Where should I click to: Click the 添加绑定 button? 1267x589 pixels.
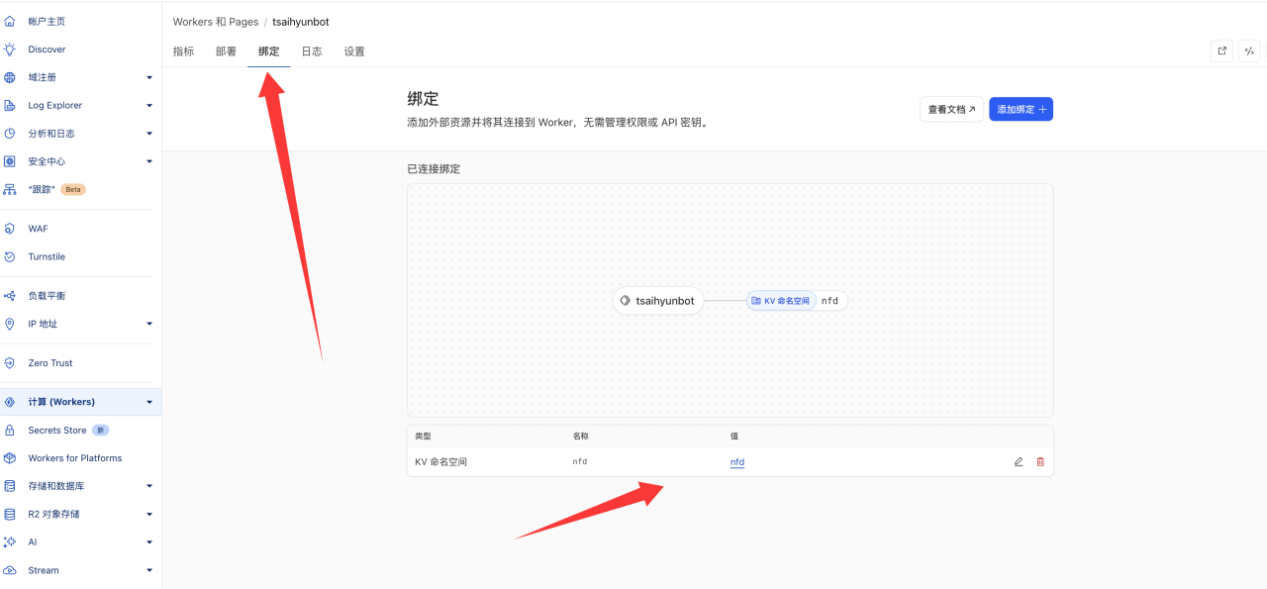coord(1021,110)
